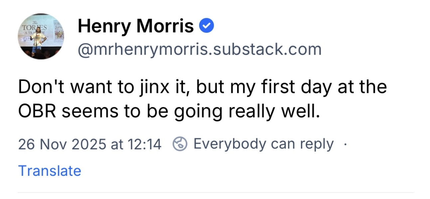Viewport: 430px width, 199px height.
Task: Click the Translate link
Action: point(50,170)
